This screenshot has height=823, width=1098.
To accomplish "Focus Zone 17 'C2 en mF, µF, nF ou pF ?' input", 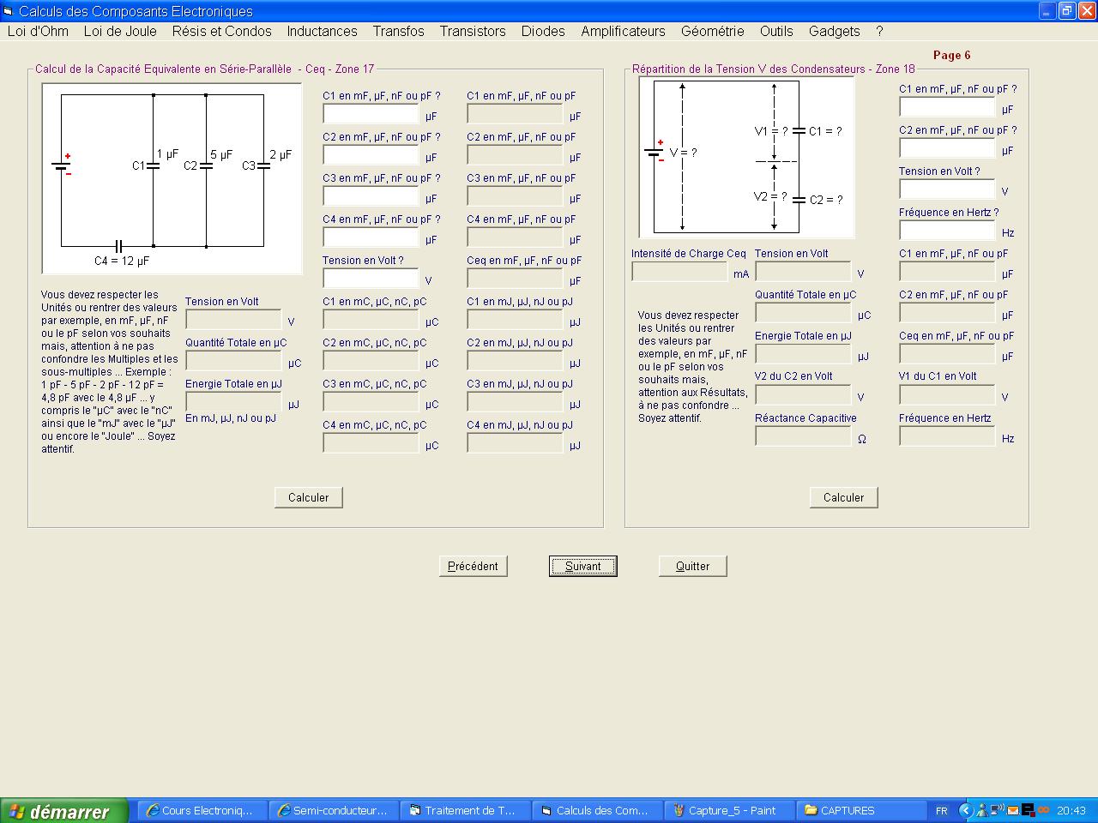I will (371, 155).
